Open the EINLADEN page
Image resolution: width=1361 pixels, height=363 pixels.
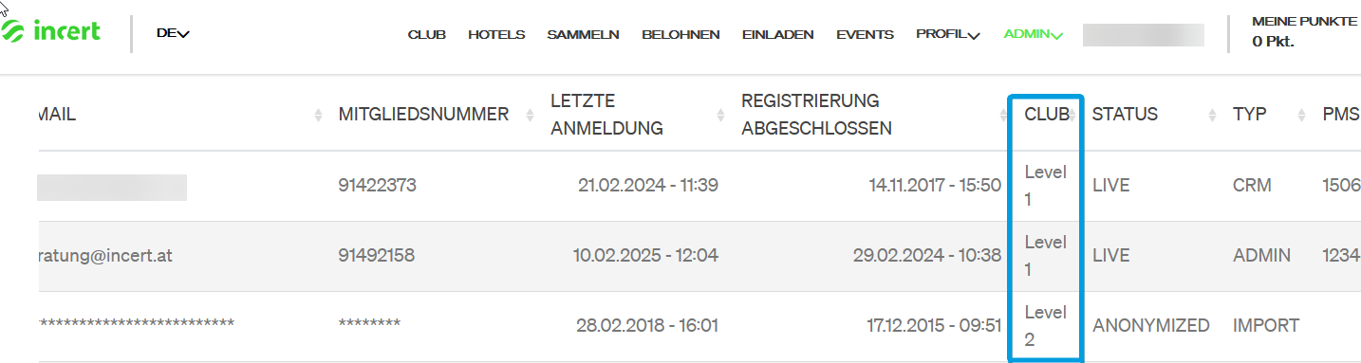click(778, 34)
